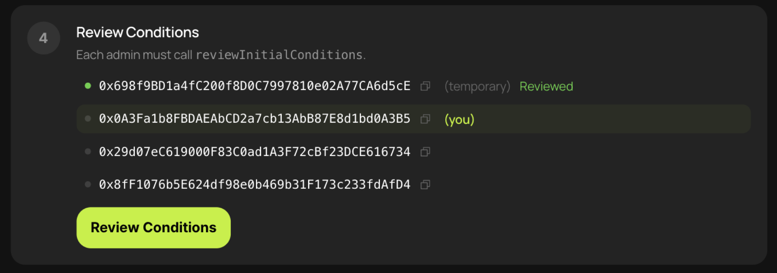
Task: Select the admin address starting with 0x29d07eC6
Action: tap(254, 151)
